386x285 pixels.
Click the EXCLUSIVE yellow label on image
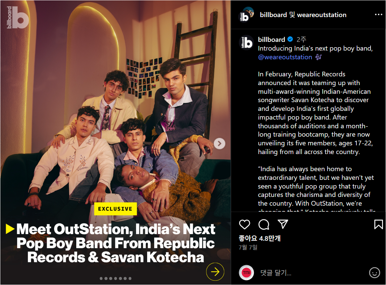[115, 209]
